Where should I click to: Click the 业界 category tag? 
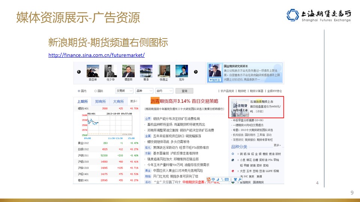pos(148,119)
